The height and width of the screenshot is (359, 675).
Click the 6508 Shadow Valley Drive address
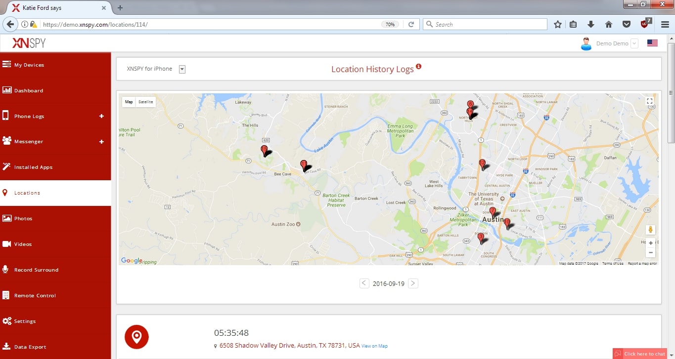[290, 346]
